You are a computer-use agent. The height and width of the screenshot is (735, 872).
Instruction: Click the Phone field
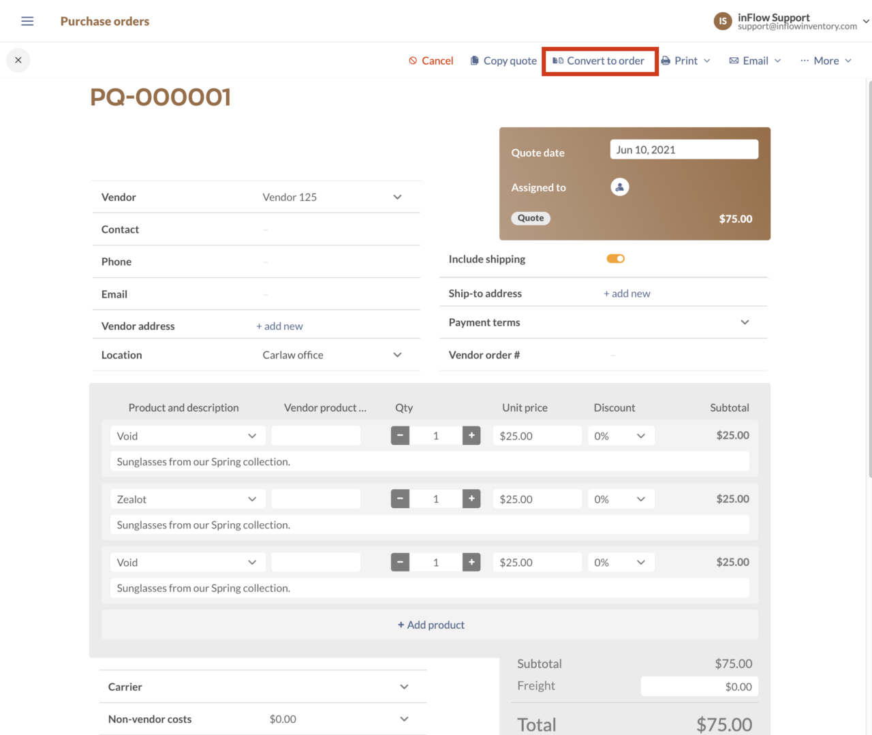point(337,262)
